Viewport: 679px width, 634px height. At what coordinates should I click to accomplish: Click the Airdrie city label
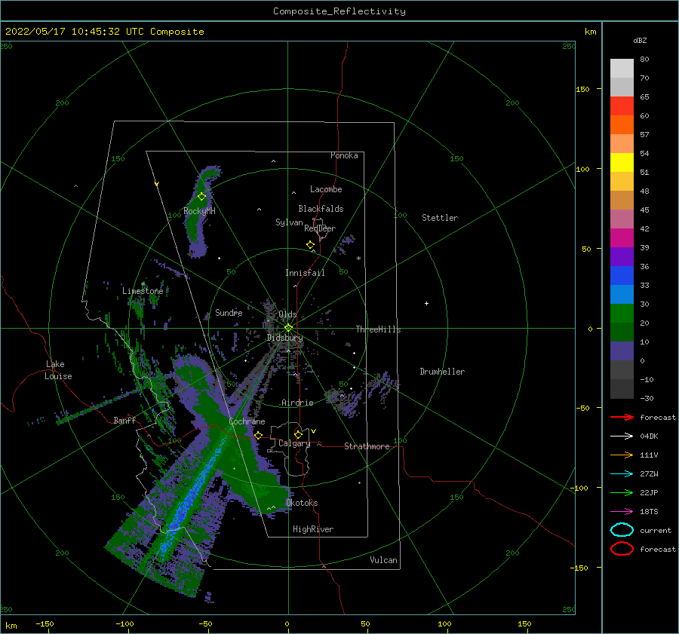pos(297,403)
